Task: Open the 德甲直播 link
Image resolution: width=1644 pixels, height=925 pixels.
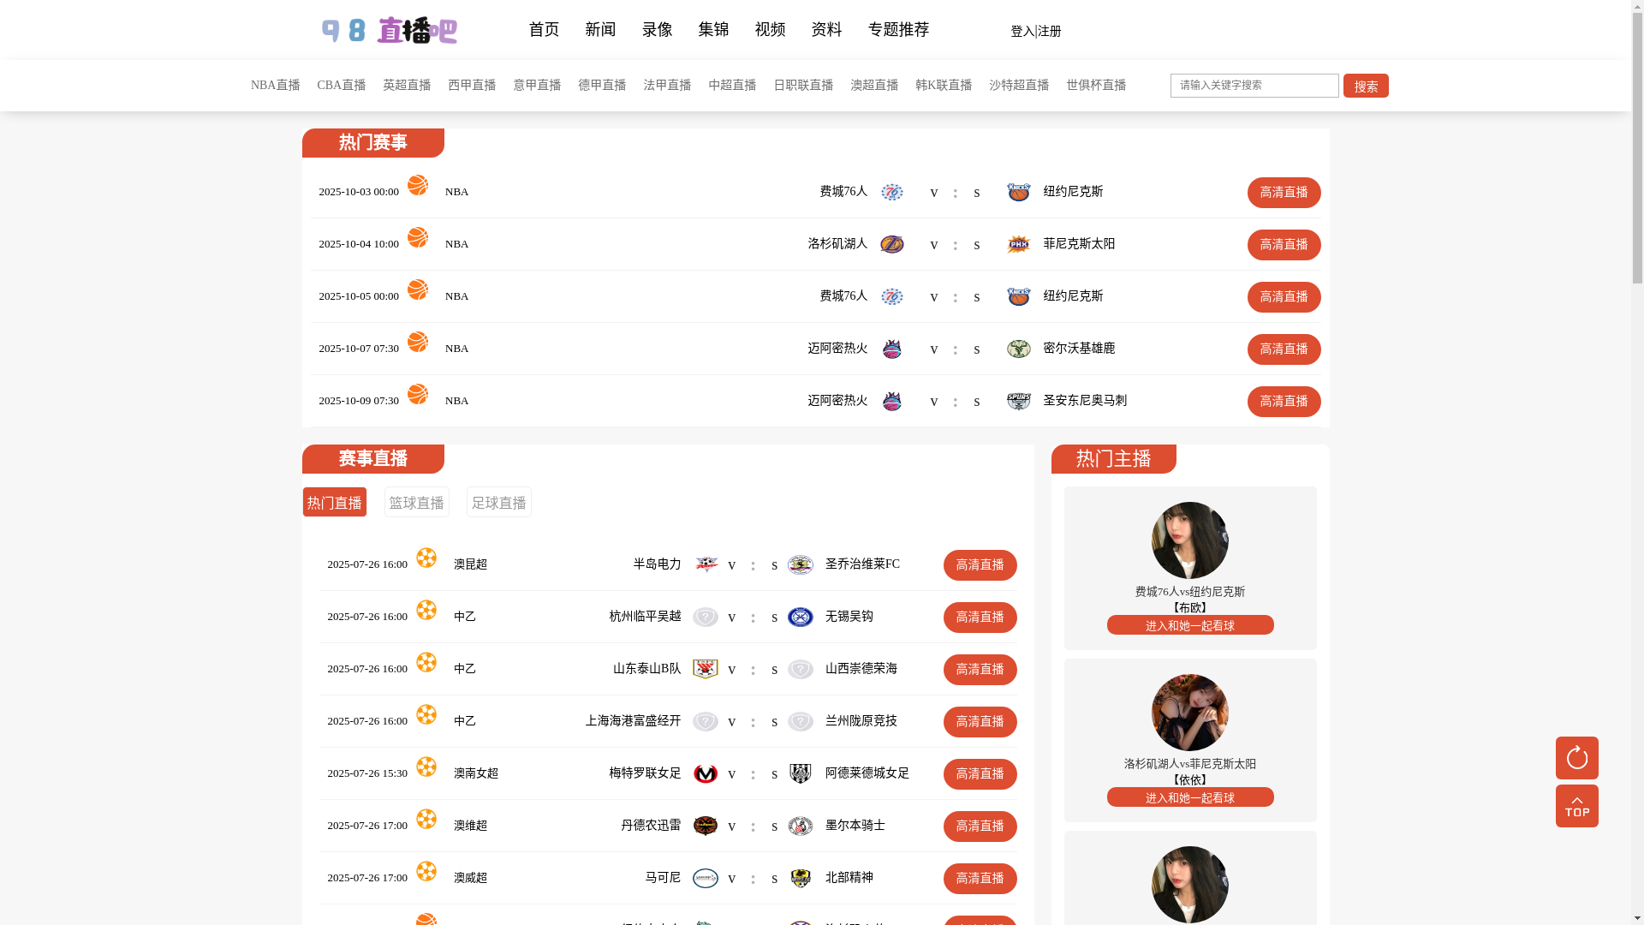Action: 602,86
